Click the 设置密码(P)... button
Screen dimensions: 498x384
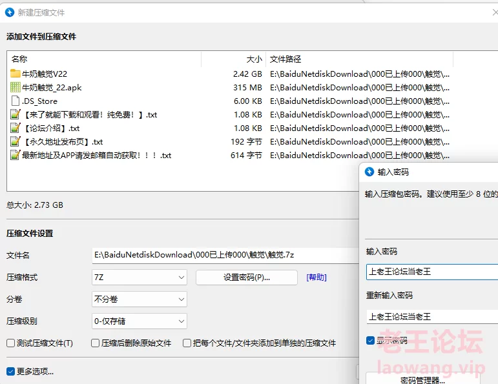pyautogui.click(x=246, y=278)
